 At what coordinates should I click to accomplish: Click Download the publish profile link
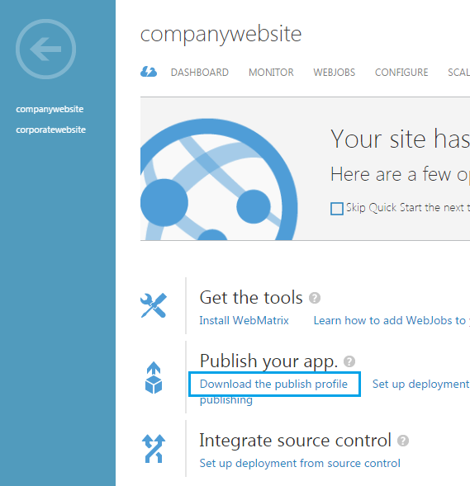pyautogui.click(x=273, y=384)
